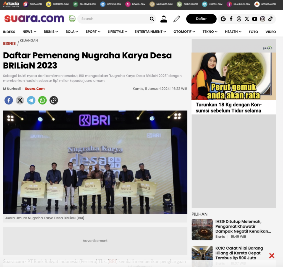Share article on Facebook
The image size is (283, 267).
click(9, 100)
